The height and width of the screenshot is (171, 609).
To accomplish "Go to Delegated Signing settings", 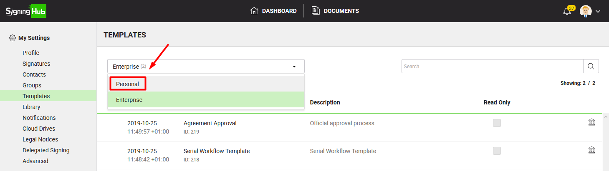I will point(46,150).
